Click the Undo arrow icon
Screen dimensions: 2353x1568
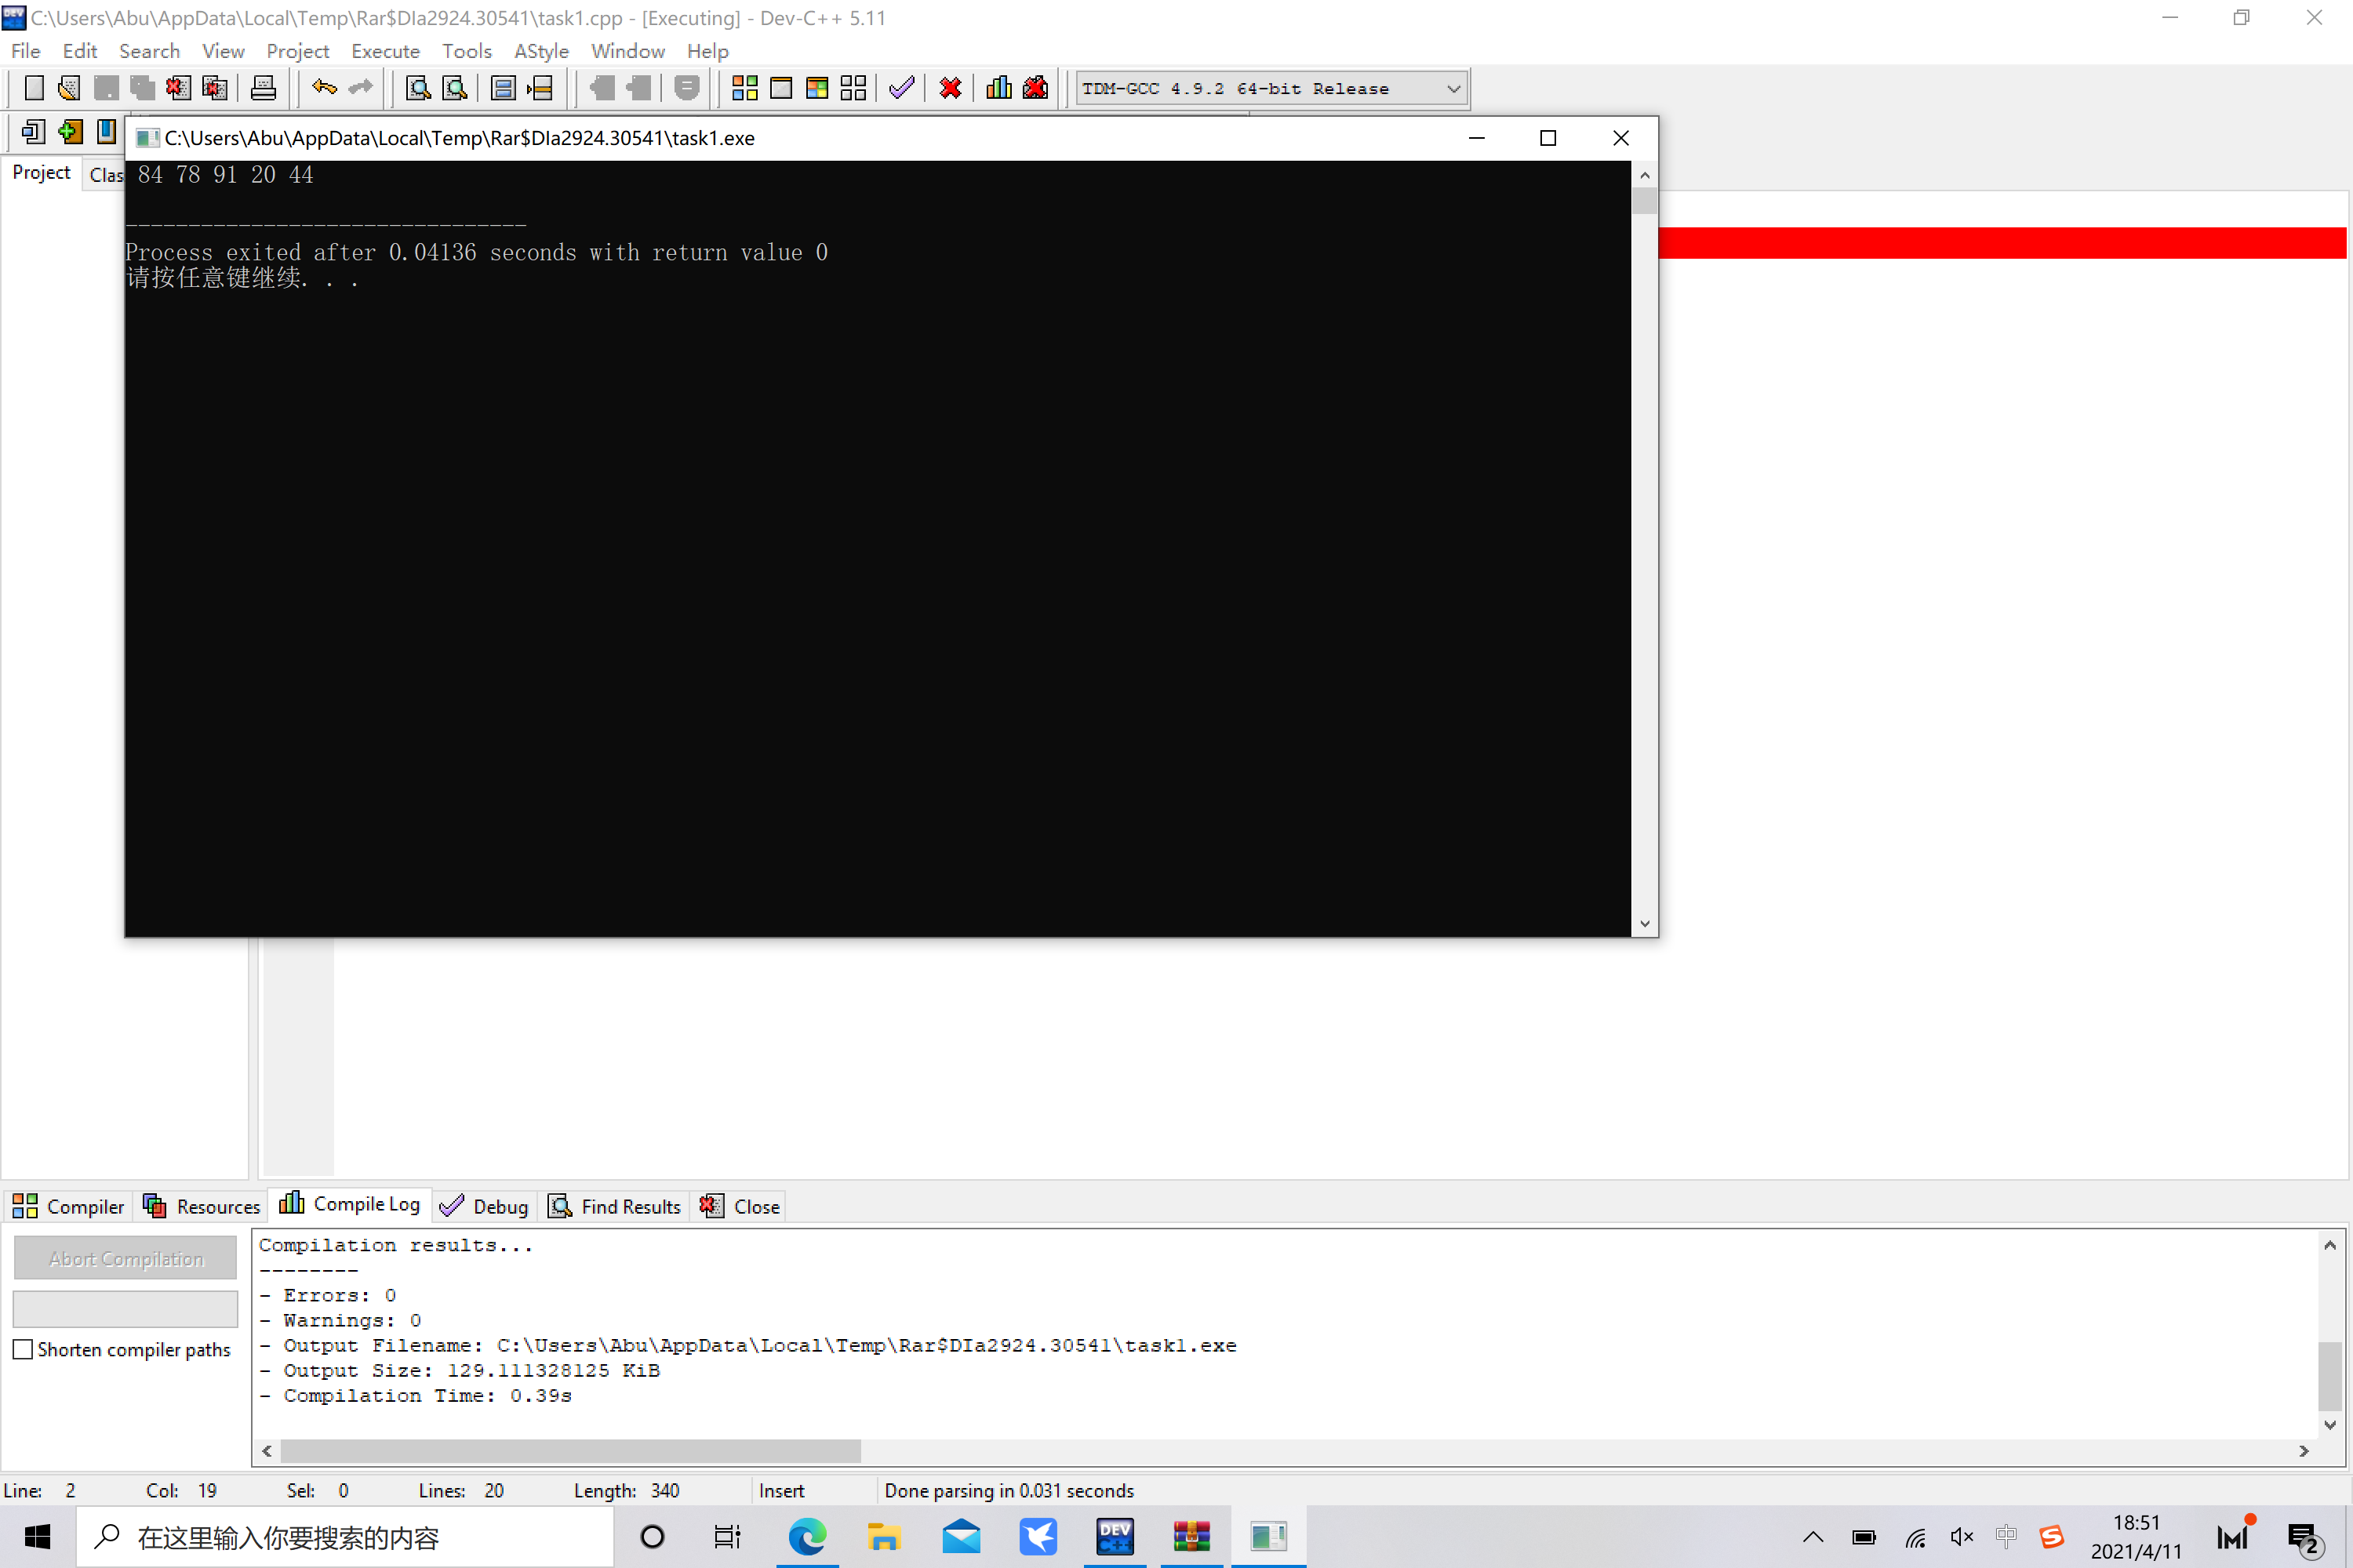(x=324, y=88)
